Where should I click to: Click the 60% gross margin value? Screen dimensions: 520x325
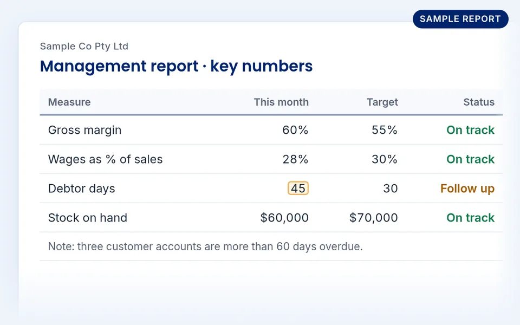click(295, 130)
